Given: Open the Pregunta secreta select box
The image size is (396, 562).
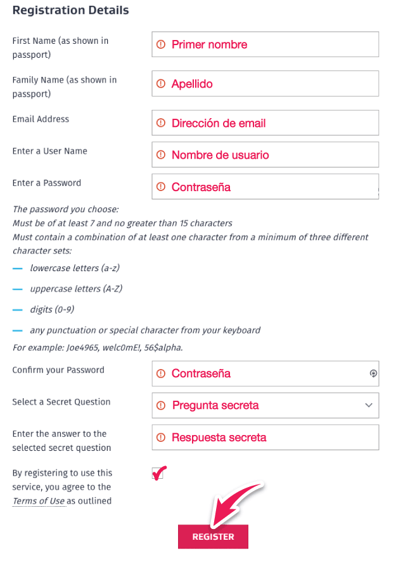Looking at the screenshot, I should [x=265, y=405].
